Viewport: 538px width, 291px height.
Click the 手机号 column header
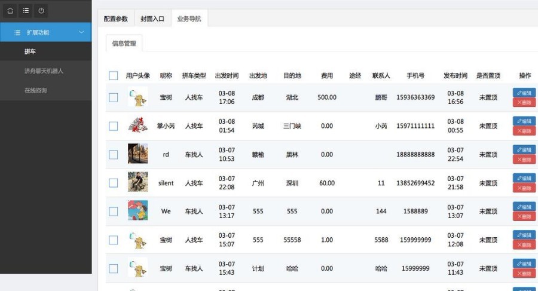point(415,75)
